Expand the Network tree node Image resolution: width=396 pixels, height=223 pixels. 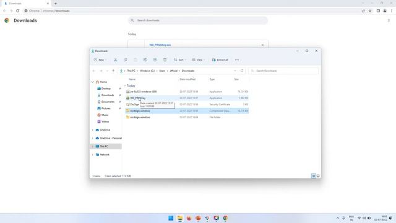pos(93,155)
